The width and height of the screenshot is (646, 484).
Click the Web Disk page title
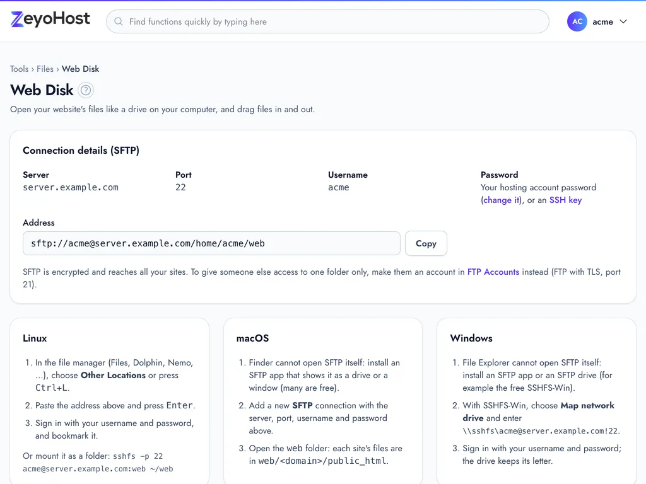point(42,90)
